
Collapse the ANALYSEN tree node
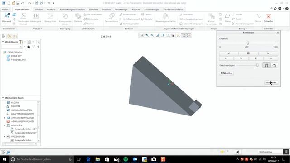pos(5,125)
